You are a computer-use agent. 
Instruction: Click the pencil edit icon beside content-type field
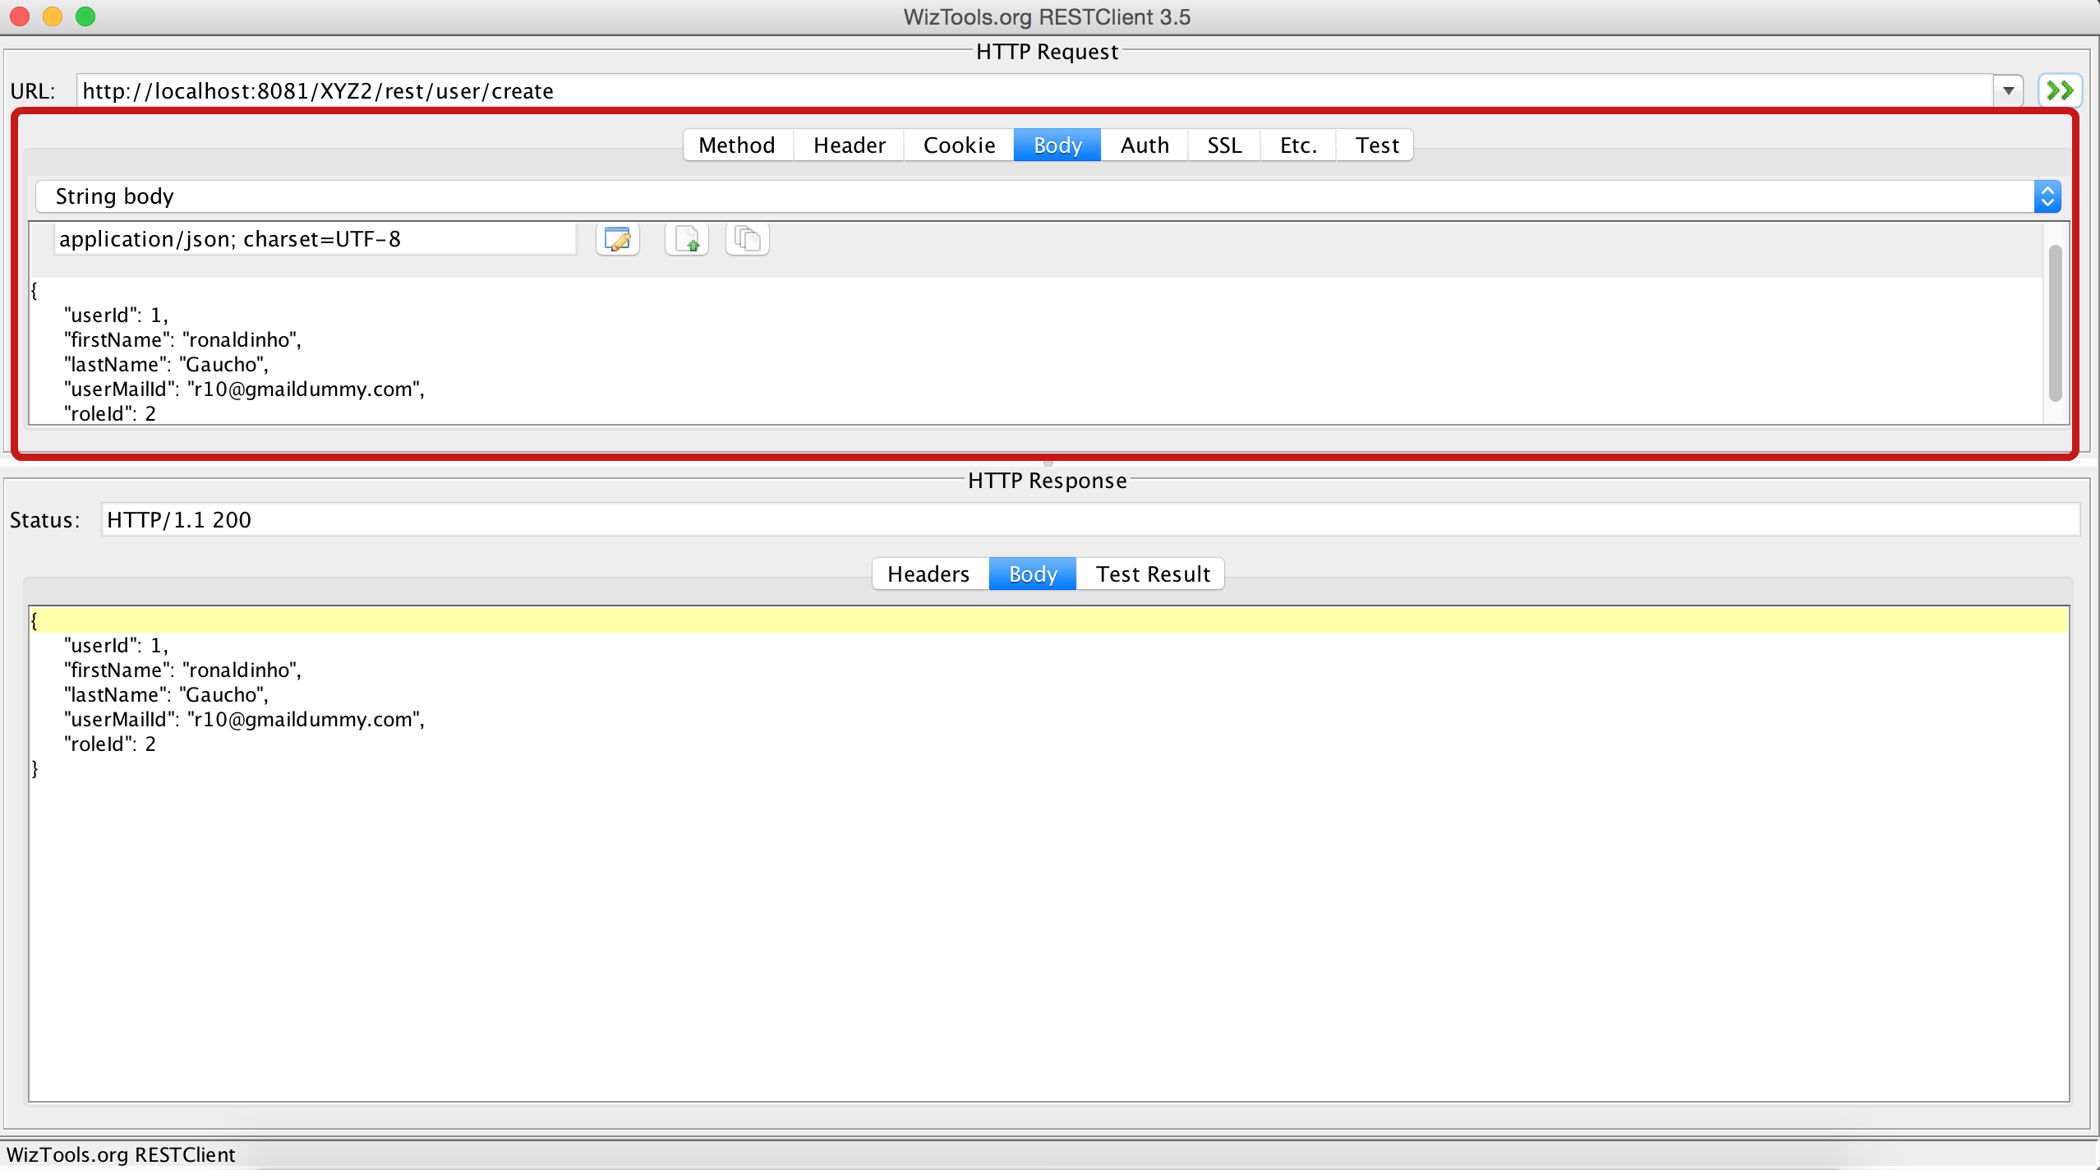(x=617, y=238)
